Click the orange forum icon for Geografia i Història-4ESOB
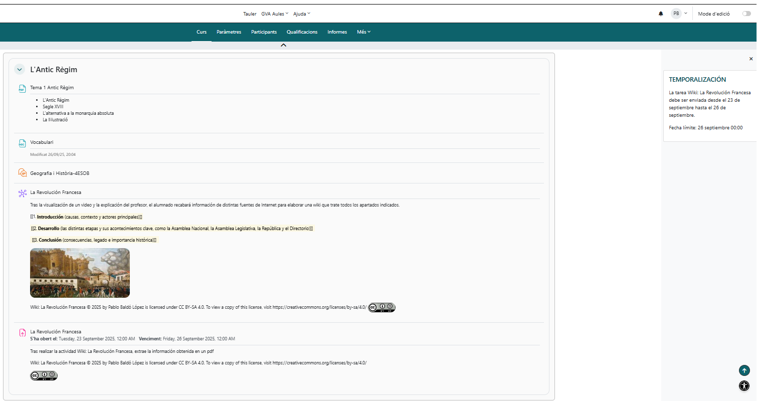Screen dimensions: 757x401 [22, 173]
